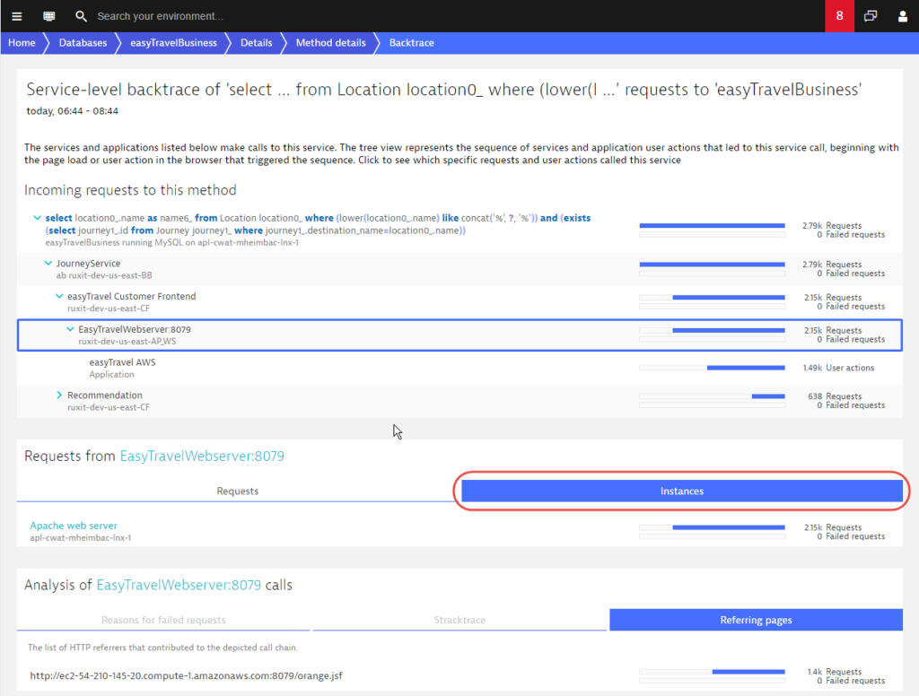The width and height of the screenshot is (919, 696).
Task: Open the problems notification badge showing 8
Action: click(839, 16)
